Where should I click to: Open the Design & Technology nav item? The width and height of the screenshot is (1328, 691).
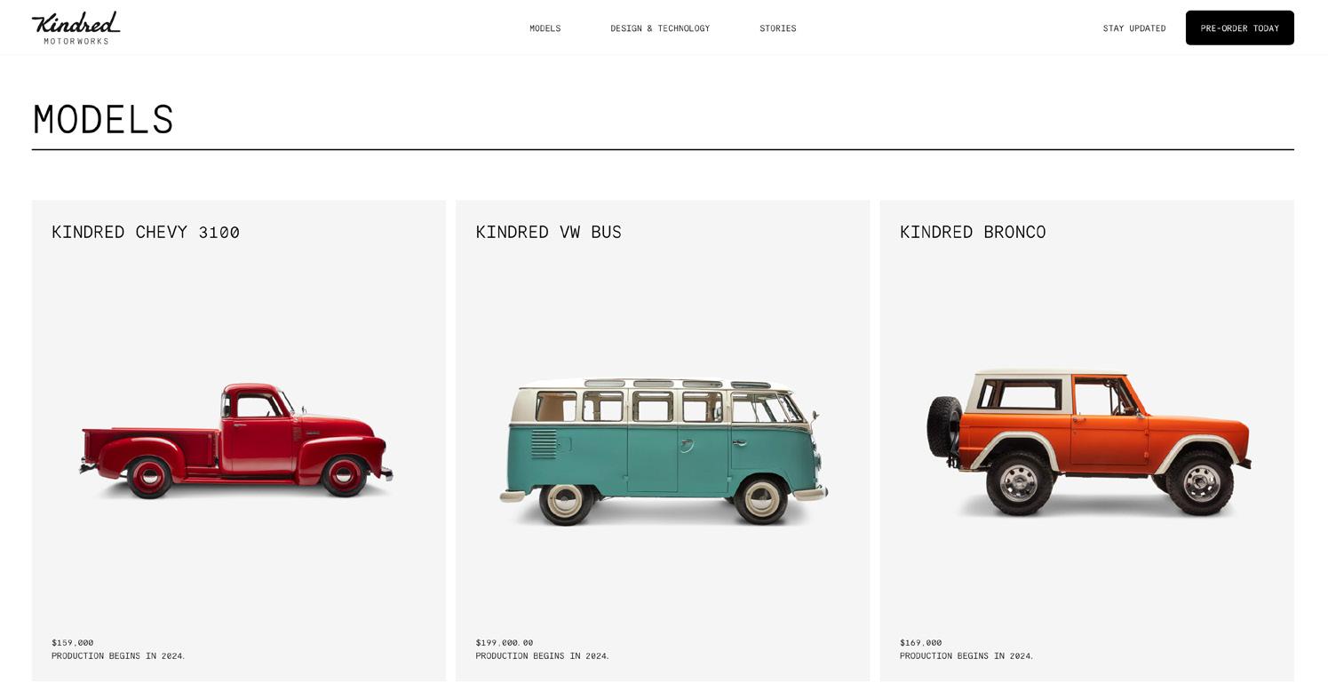click(x=660, y=28)
